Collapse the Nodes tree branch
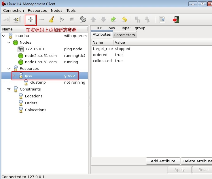Screen dimensions: 212x179 [x=9, y=43]
